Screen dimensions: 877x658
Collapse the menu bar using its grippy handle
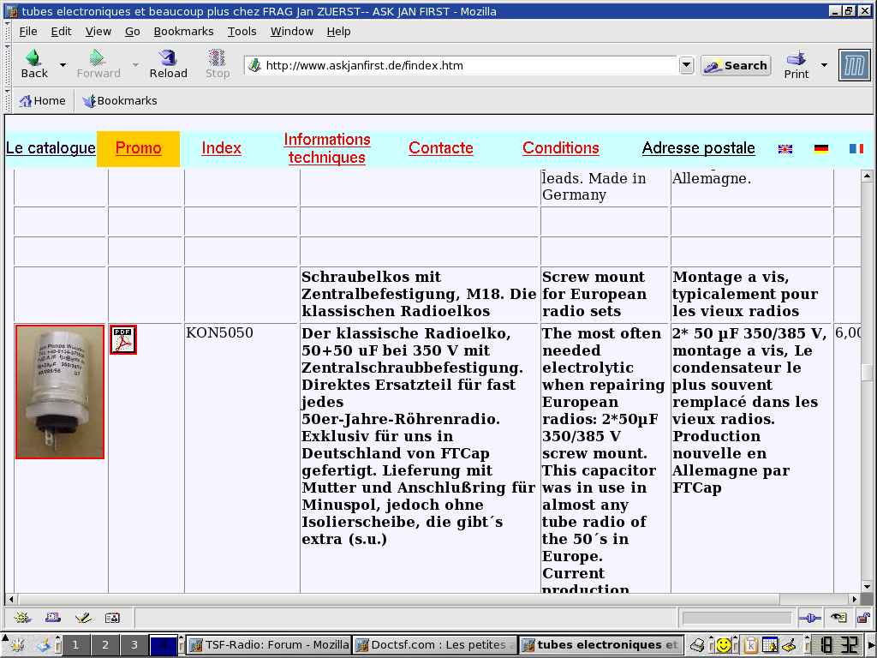coord(7,32)
